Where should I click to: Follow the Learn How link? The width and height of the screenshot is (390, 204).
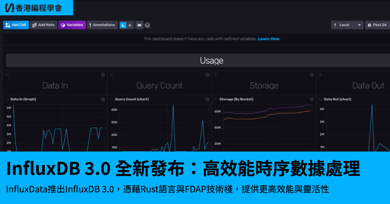pyautogui.click(x=269, y=39)
